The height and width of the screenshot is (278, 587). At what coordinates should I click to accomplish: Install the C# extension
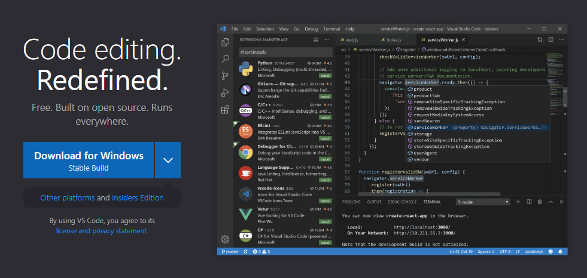pyautogui.click(x=325, y=243)
